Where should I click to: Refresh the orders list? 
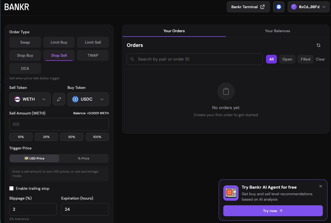click(319, 45)
